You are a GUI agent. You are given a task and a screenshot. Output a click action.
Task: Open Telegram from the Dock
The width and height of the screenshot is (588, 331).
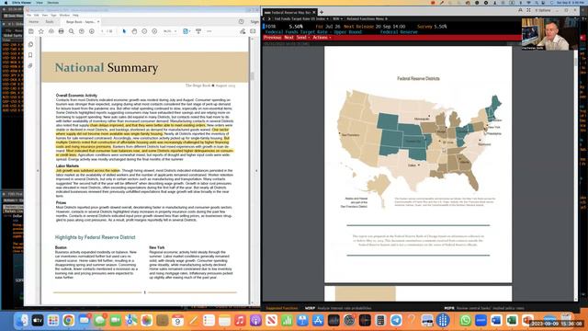pyautogui.click(x=396, y=320)
